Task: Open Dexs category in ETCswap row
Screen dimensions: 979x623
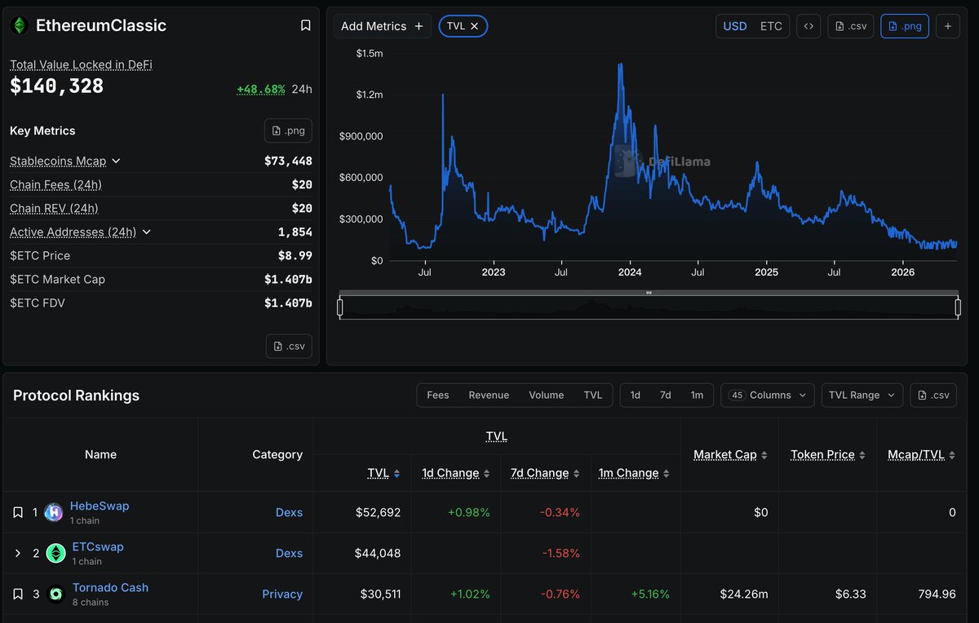Action: coord(289,554)
